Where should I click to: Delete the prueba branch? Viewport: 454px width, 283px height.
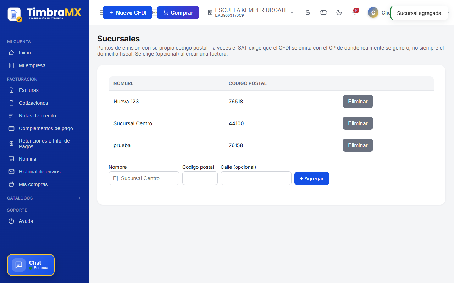pyautogui.click(x=358, y=145)
